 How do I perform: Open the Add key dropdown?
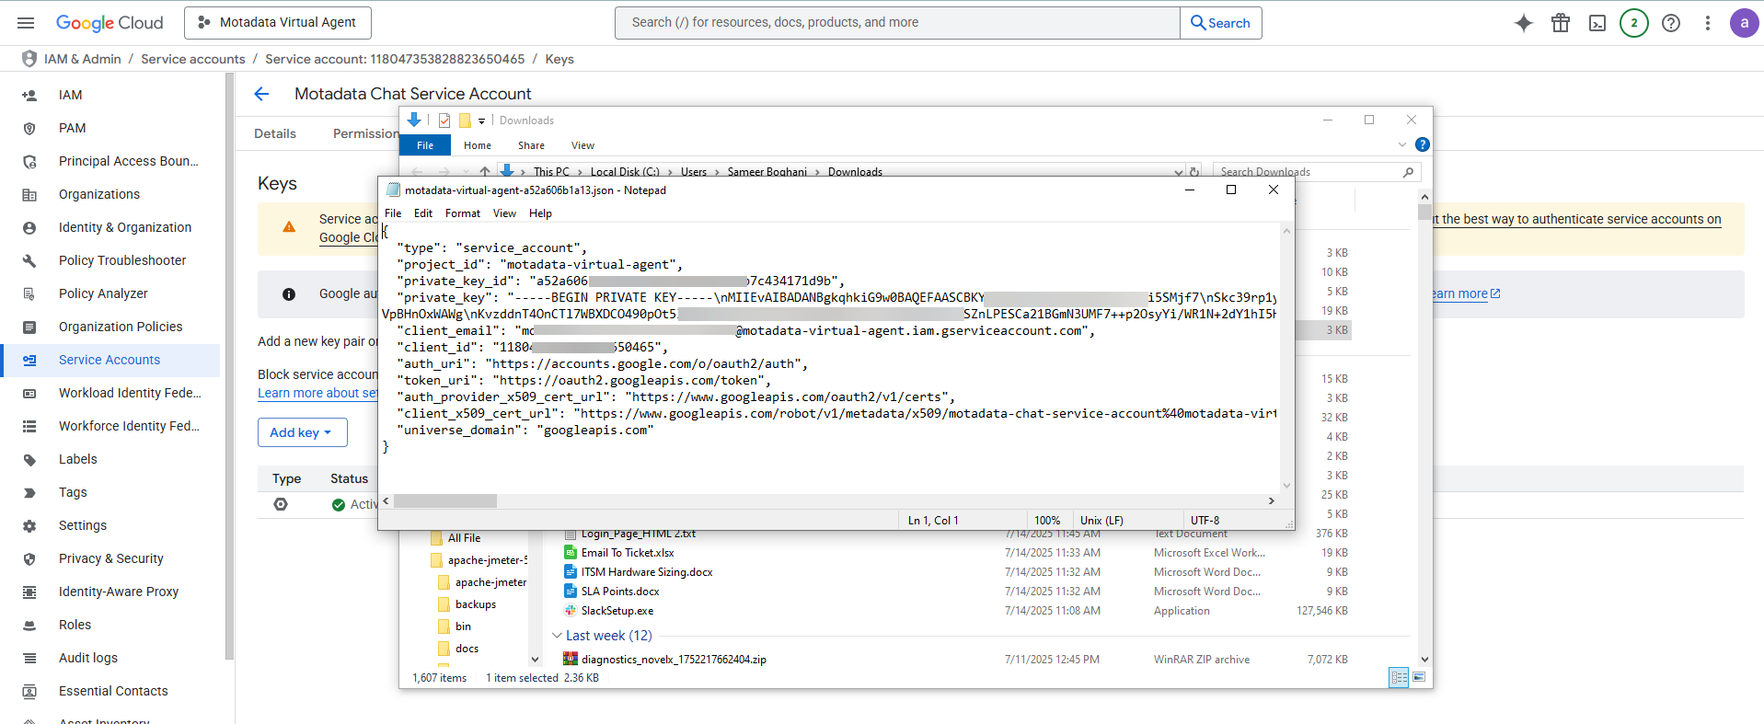coord(302,432)
